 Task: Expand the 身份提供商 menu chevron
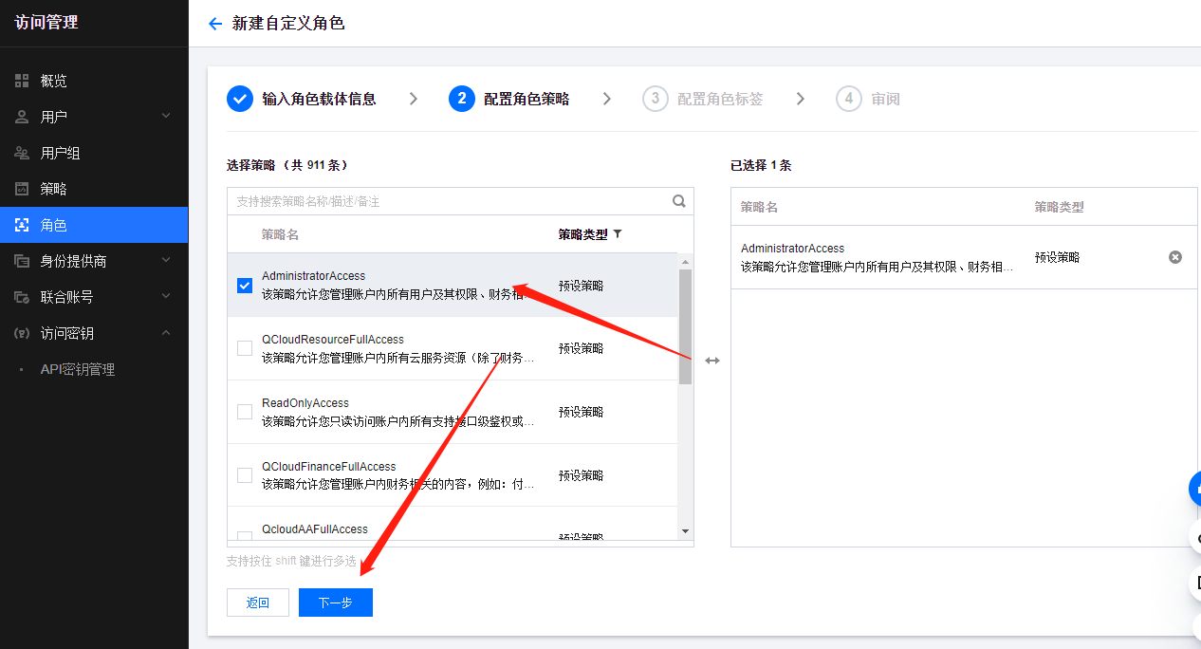pyautogui.click(x=166, y=261)
